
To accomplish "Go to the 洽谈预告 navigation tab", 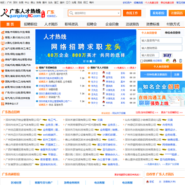I will point(133,24).
